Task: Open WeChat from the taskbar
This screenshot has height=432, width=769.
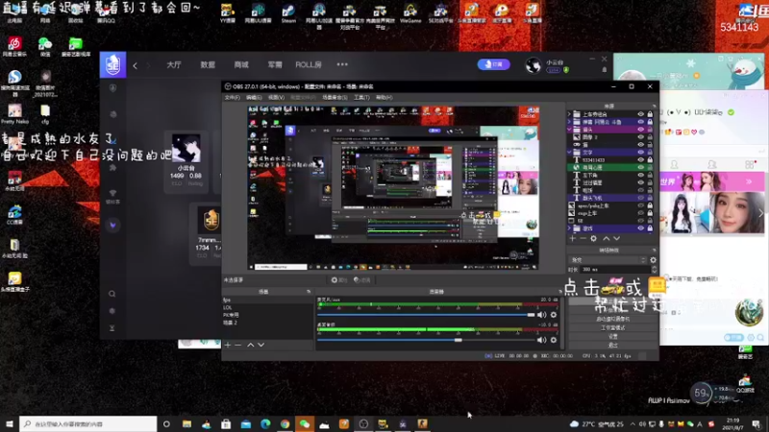Action: 305,423
